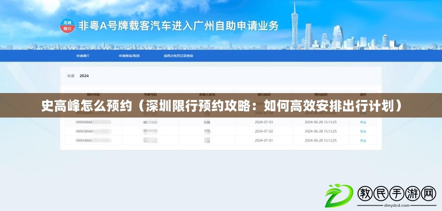Cancel the 2024-07-01 pass reservation

363,140
